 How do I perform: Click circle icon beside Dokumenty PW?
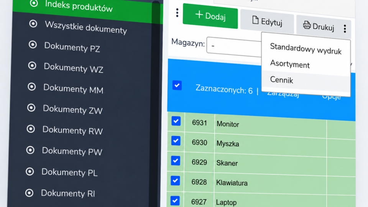30,150
